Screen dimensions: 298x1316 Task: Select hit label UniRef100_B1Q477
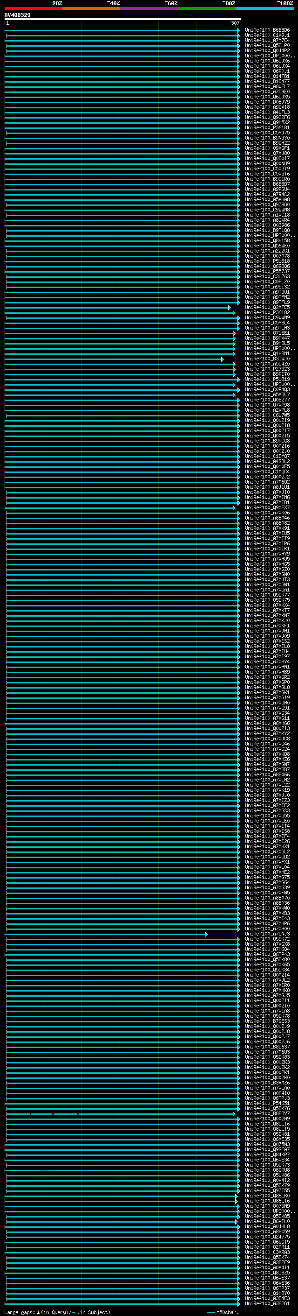pyautogui.click(x=267, y=81)
